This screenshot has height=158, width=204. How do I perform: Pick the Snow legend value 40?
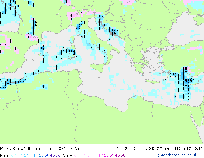(117, 155)
